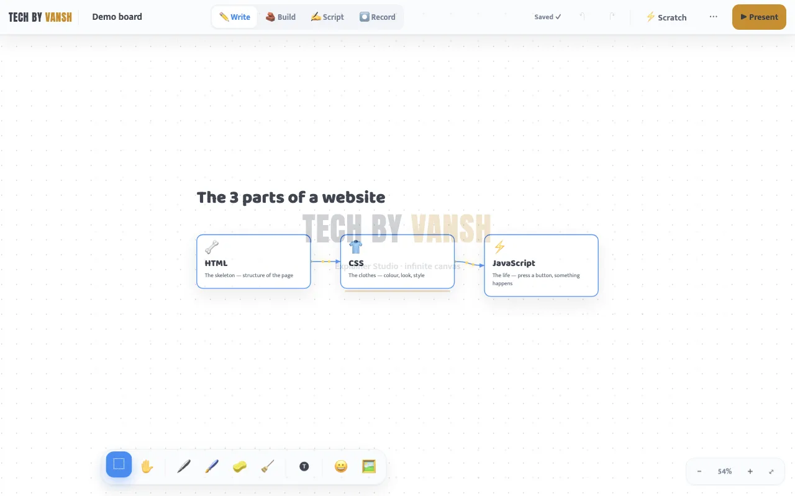Pick the black Pen drawing tool
795x496 pixels.
[x=183, y=466]
